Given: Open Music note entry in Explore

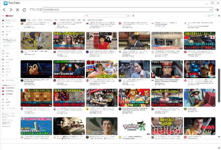Looking at the screenshot, I should (x=9, y=57).
